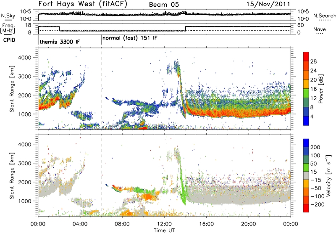The image size is (336, 233).
Task: Click the -15 tick on Velocity color bar
Action: pyautogui.click(x=316, y=180)
